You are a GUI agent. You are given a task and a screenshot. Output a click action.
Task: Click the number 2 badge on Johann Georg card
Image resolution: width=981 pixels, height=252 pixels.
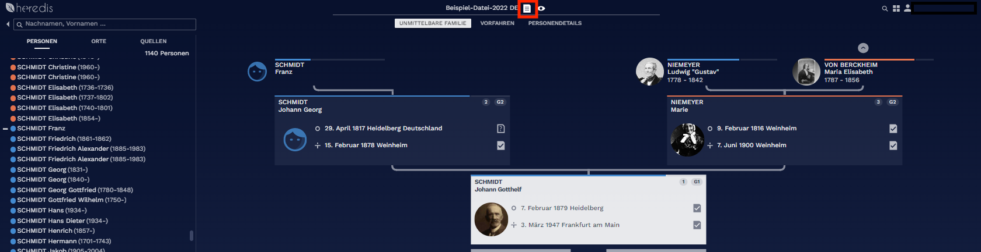point(486,102)
